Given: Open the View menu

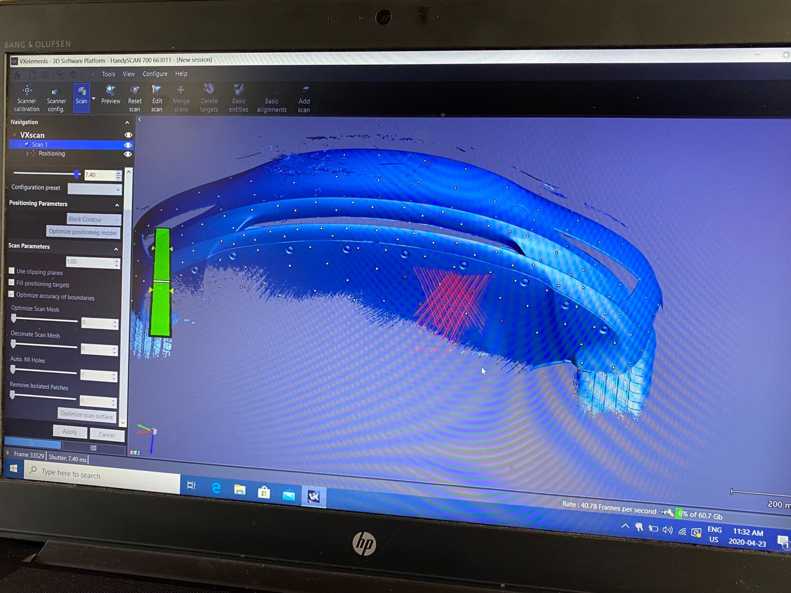Looking at the screenshot, I should (x=129, y=74).
